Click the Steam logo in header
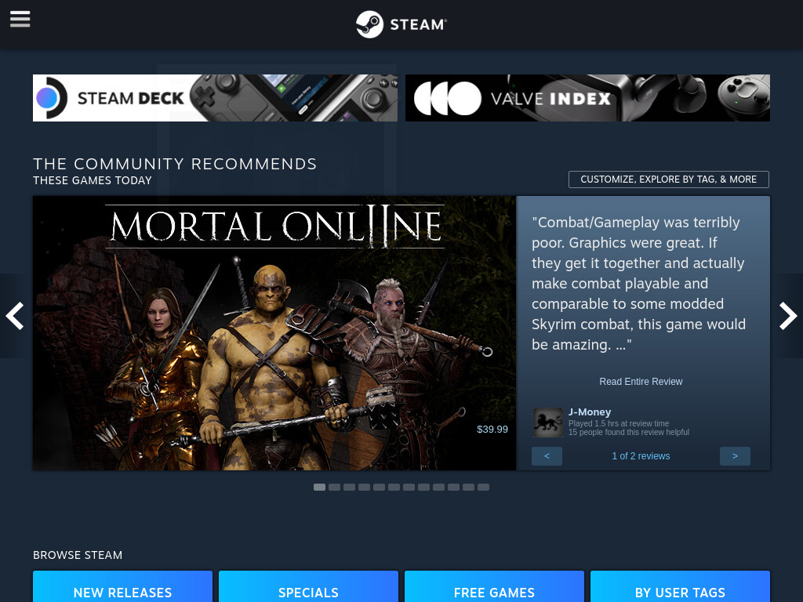 (x=401, y=24)
